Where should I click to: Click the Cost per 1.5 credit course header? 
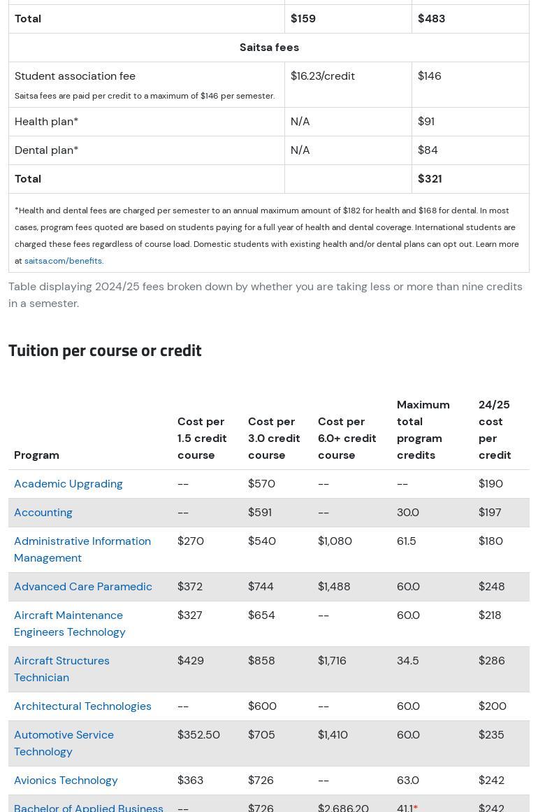(x=202, y=439)
